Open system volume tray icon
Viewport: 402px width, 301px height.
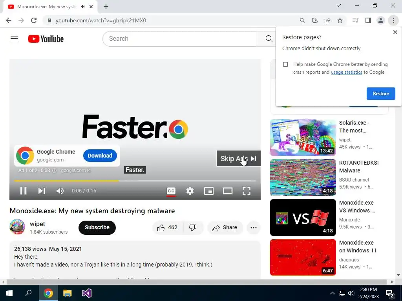[351, 293]
